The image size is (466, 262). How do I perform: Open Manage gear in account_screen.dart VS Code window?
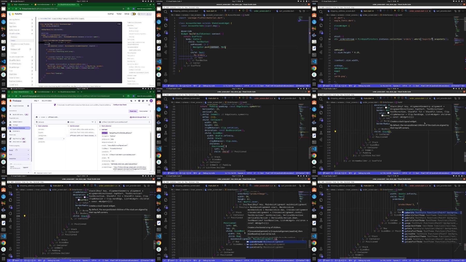pyautogui.click(x=166, y=81)
